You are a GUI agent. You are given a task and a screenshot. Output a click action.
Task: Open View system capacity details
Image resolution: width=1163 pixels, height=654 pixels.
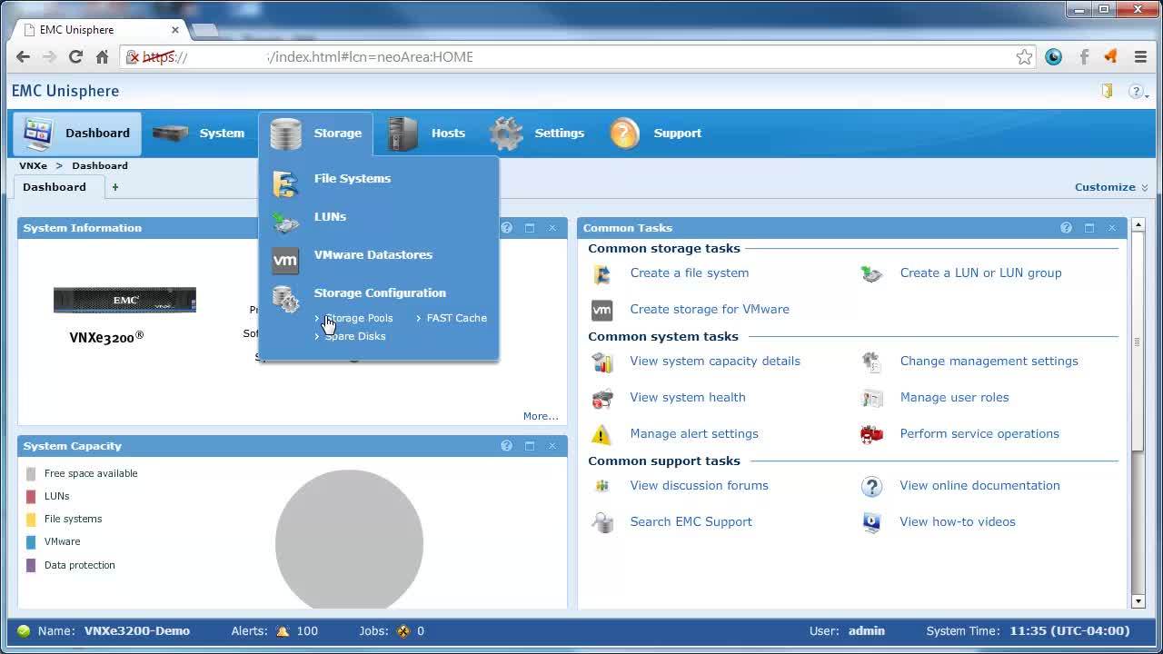tap(715, 361)
